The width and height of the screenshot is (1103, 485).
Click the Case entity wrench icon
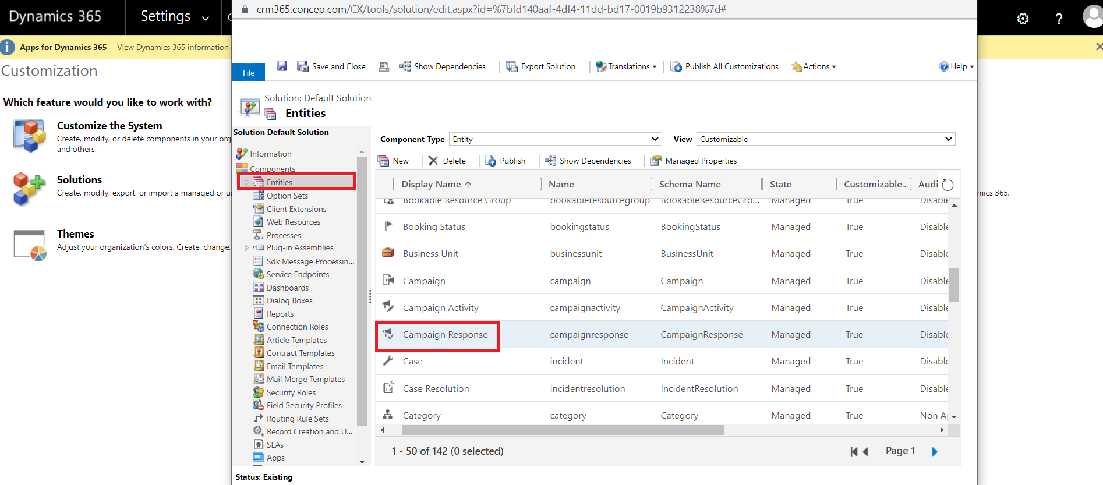pos(388,361)
